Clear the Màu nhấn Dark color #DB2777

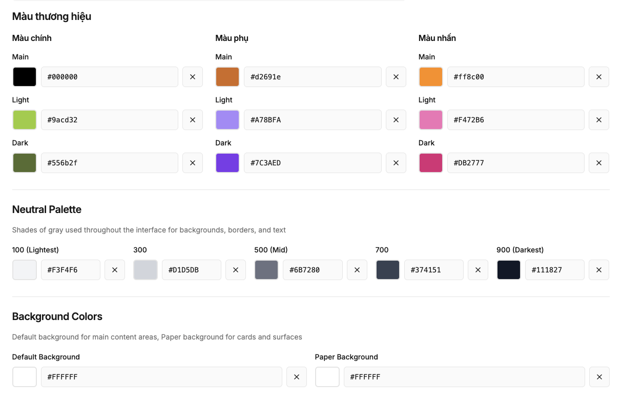(x=598, y=163)
